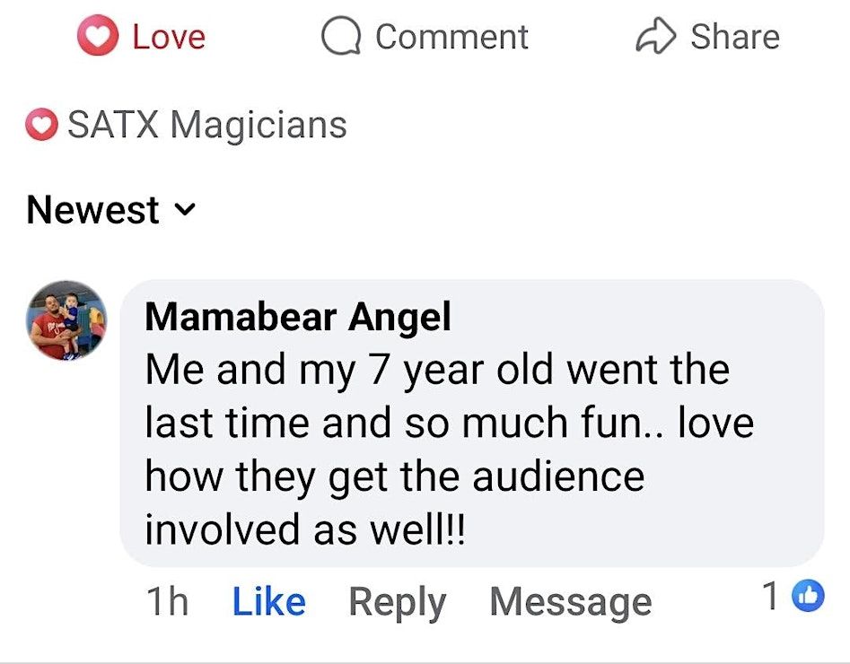Click the 1h comment timestamp
850x664 pixels.
pyautogui.click(x=167, y=601)
